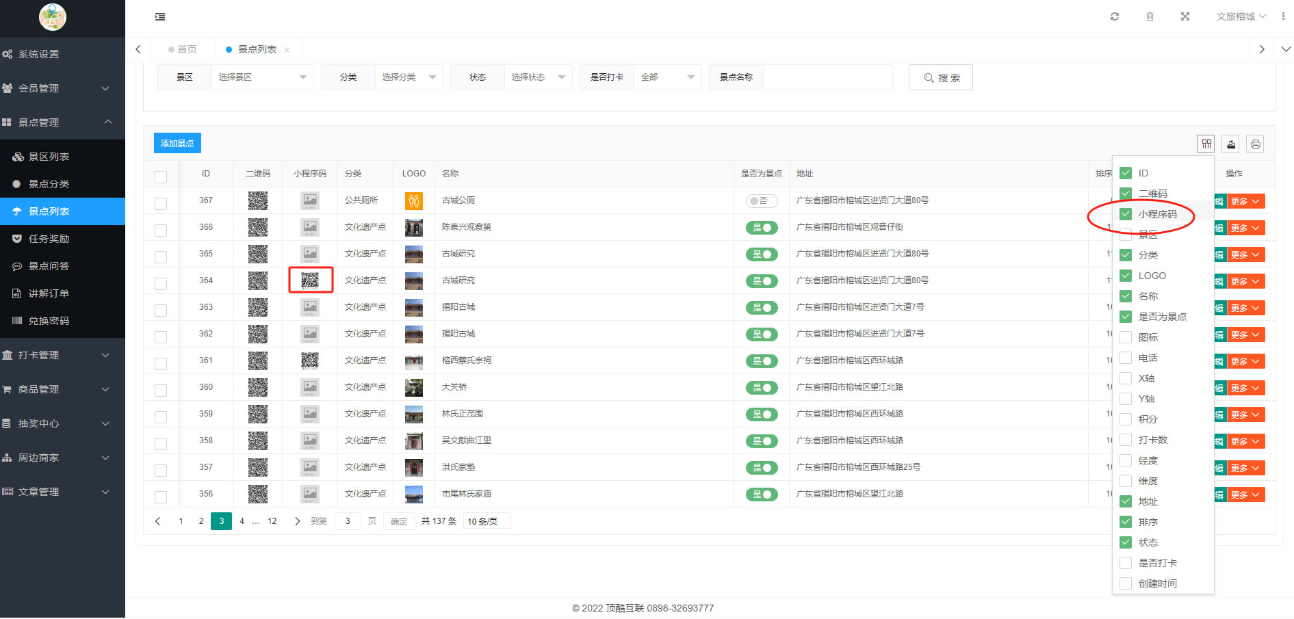Click the print icon above the table
Viewport: 1294px width, 619px height.
tap(1255, 144)
